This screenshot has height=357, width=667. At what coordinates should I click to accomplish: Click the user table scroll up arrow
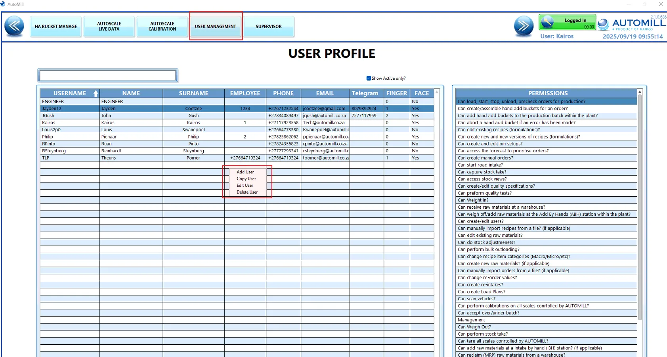(x=437, y=92)
